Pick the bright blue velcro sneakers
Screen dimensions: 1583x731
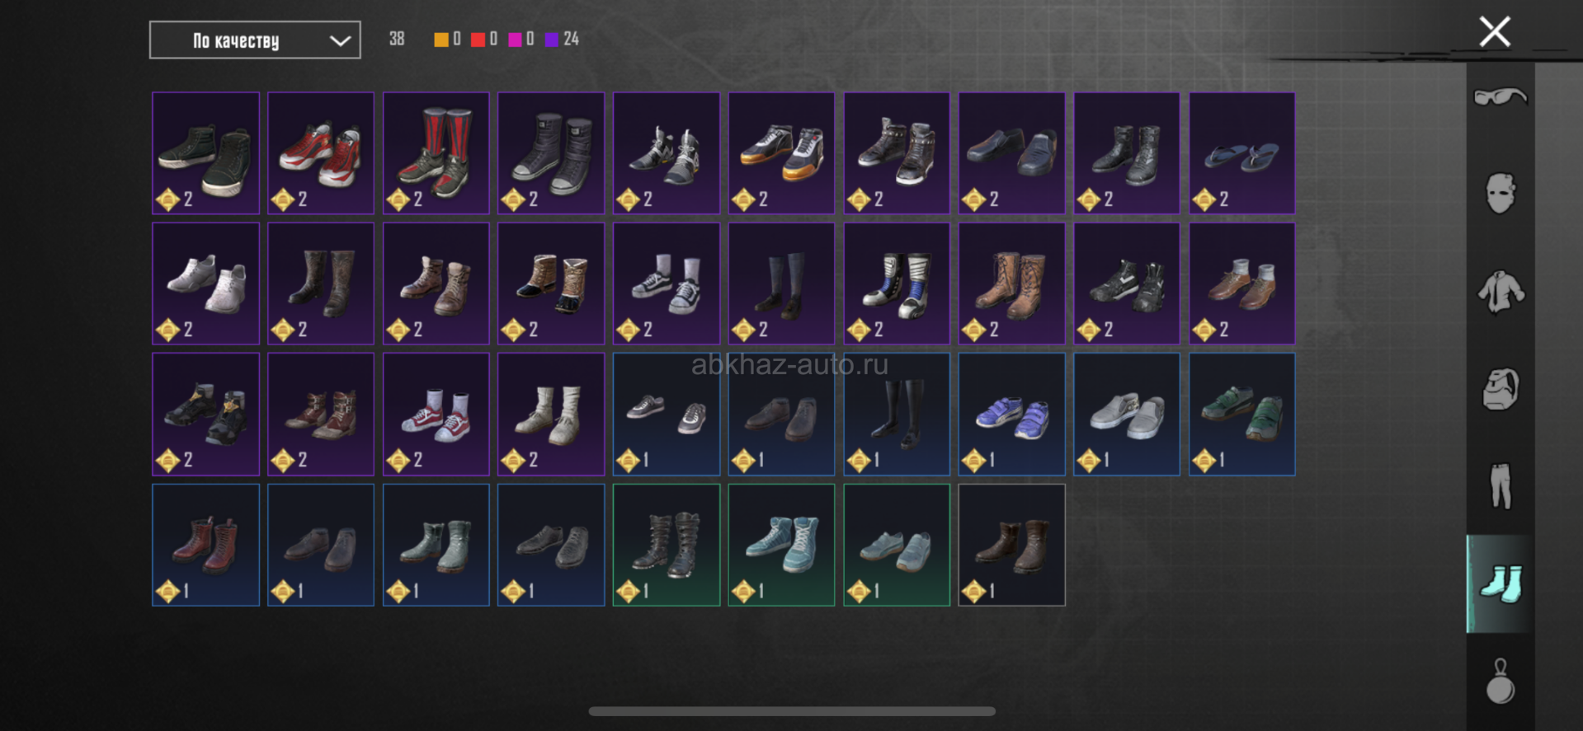(x=1011, y=415)
